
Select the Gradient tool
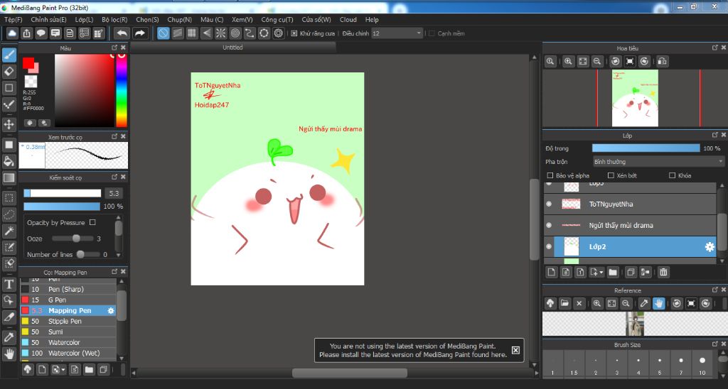pos(9,177)
